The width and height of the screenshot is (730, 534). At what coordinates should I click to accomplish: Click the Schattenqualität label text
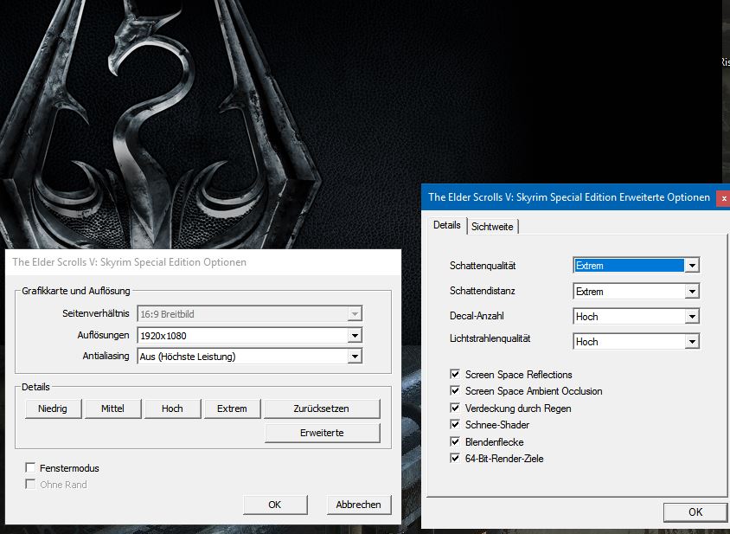[483, 266]
